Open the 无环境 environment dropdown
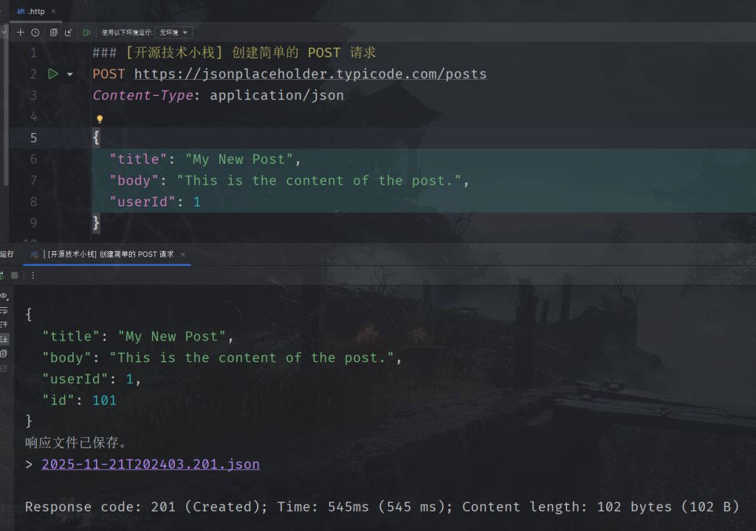This screenshot has height=531, width=756. pyautogui.click(x=174, y=32)
